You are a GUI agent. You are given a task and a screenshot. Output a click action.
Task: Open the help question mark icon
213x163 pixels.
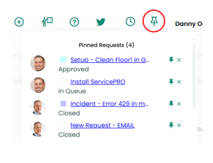[x=74, y=22]
